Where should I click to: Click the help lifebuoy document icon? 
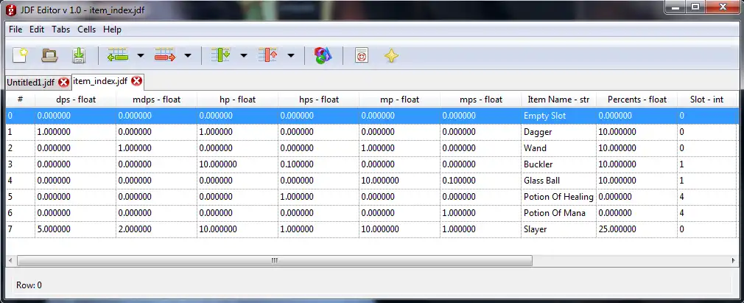coord(362,55)
